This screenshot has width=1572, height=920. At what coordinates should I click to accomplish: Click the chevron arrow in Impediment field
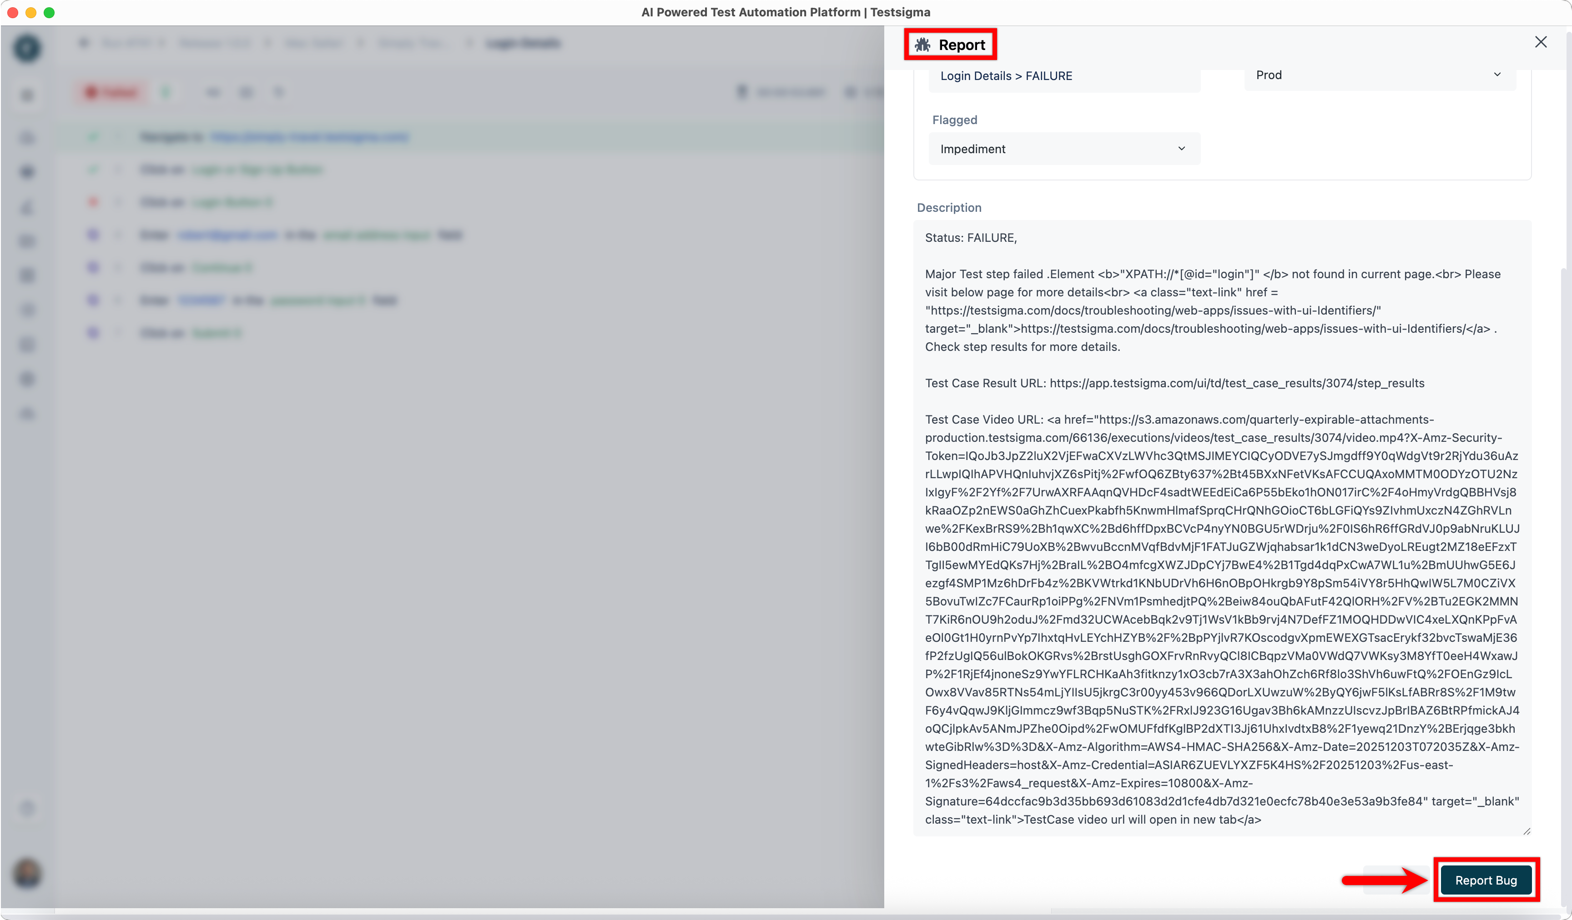(x=1181, y=148)
